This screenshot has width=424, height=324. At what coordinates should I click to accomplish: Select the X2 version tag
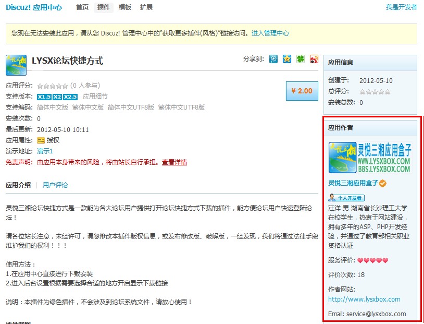pyautogui.click(x=57, y=97)
